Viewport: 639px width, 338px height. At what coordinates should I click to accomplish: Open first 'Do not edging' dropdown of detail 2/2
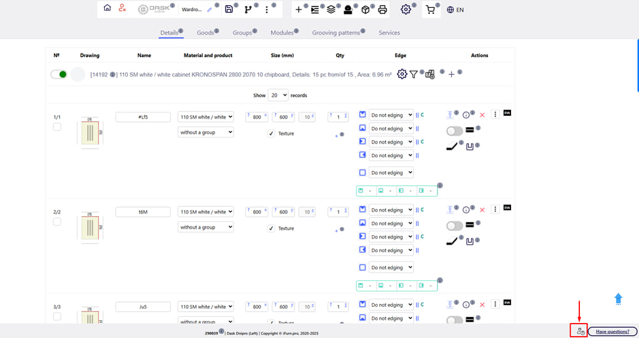[391, 210]
